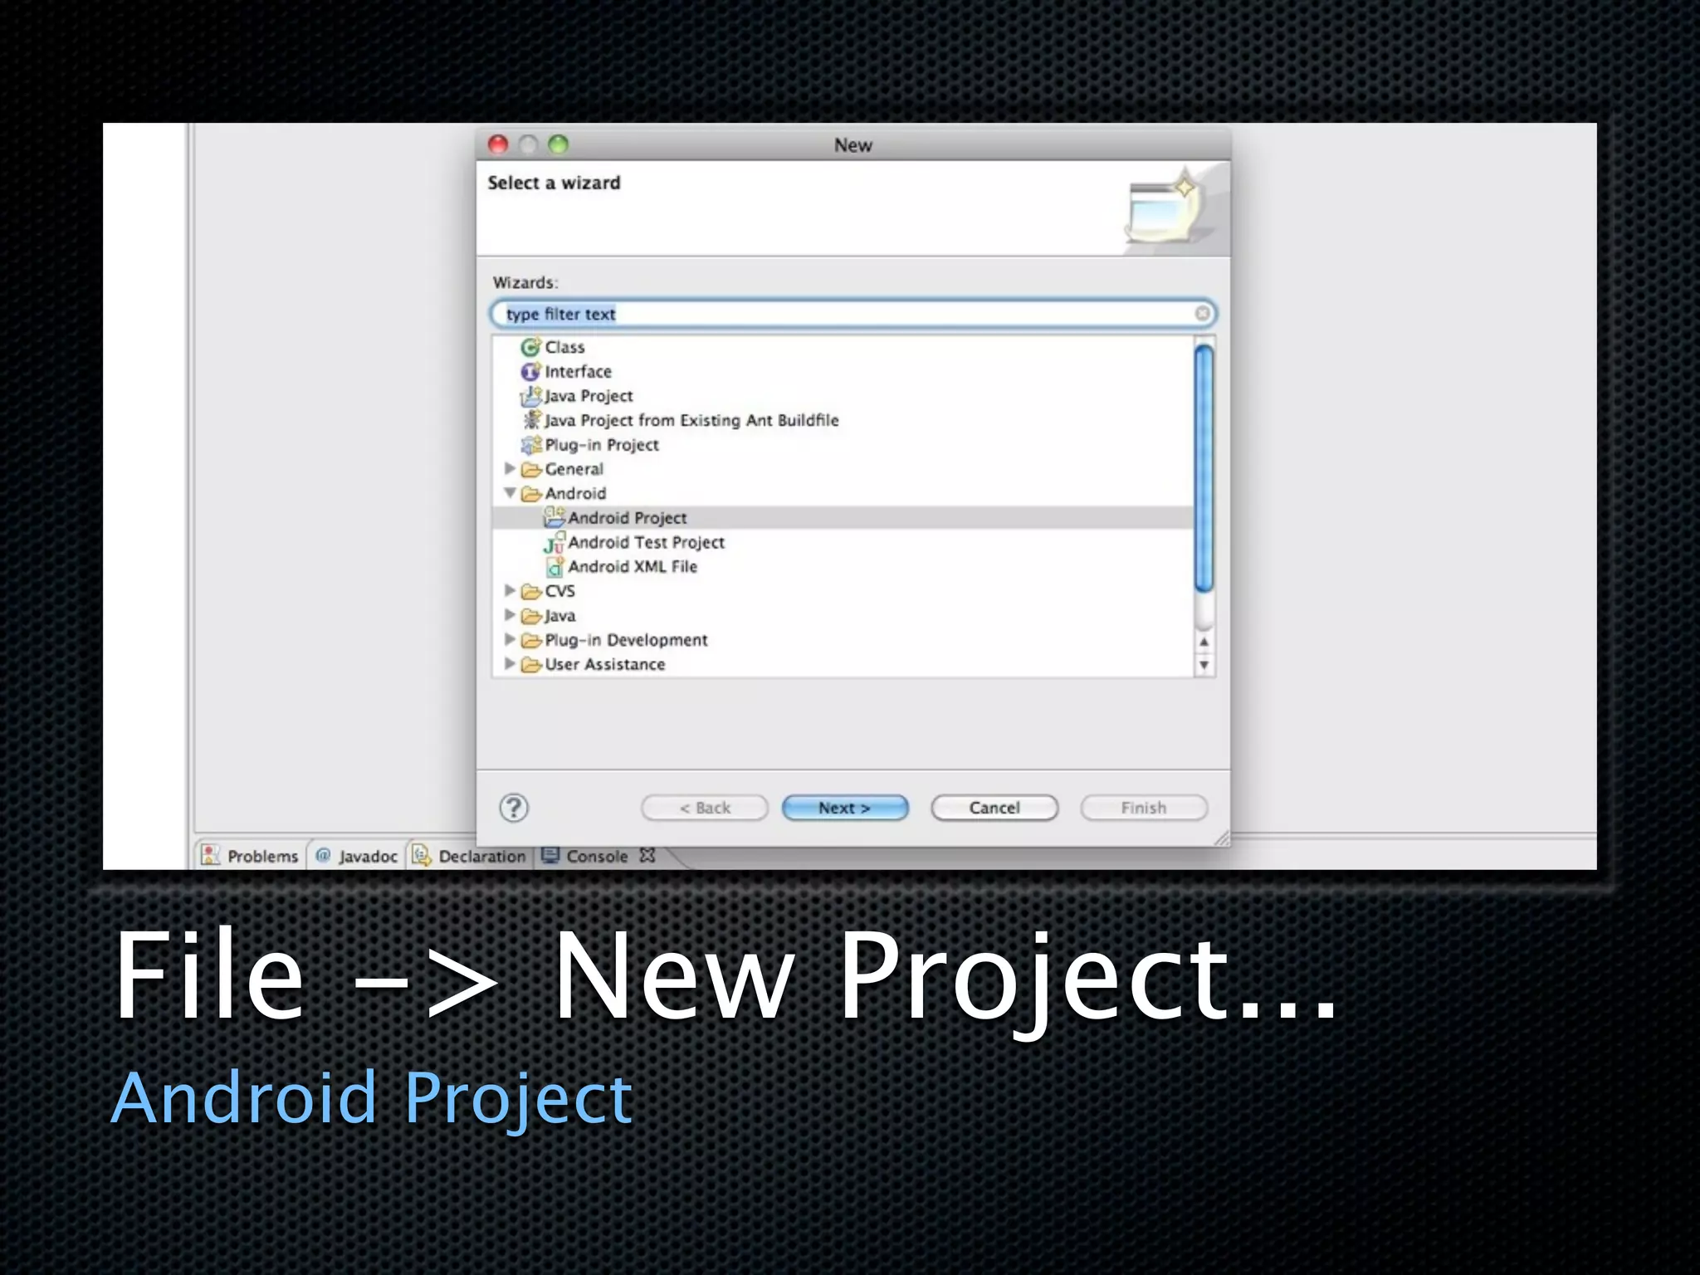Click the Next > button

click(845, 808)
